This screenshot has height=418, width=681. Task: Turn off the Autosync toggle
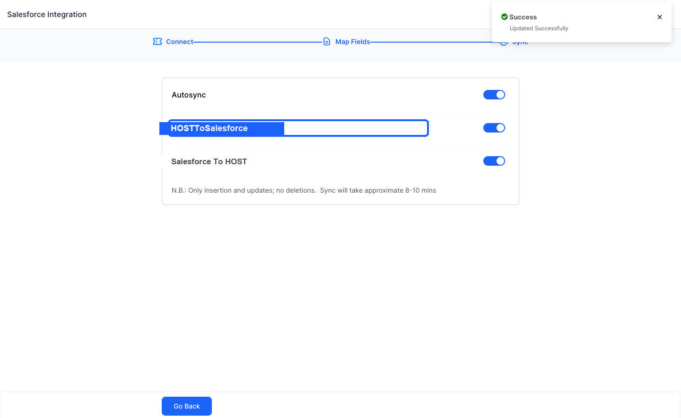point(494,95)
